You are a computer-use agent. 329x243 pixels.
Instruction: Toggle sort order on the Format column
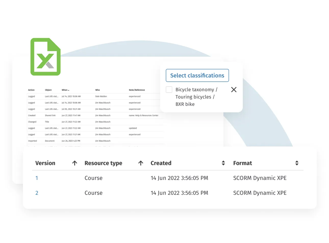pos(297,163)
